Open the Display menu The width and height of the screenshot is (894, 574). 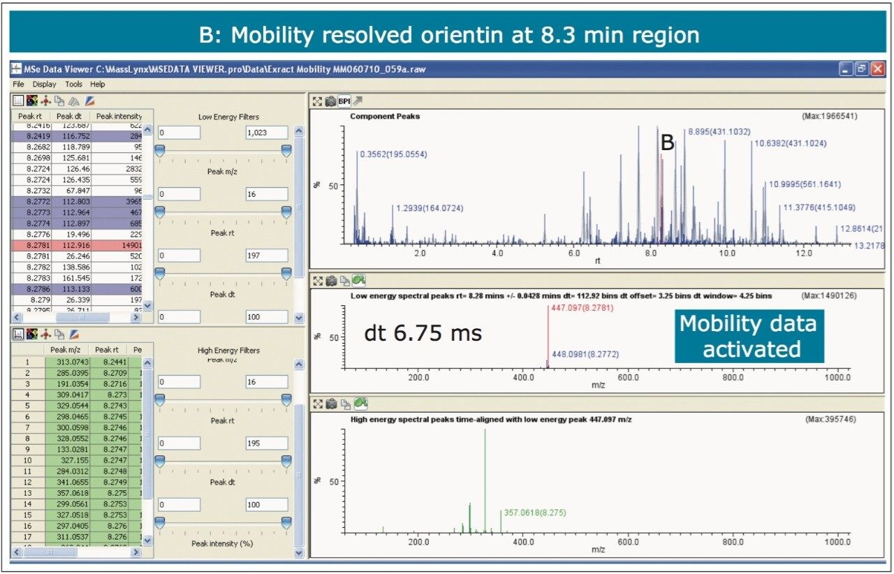[45, 84]
